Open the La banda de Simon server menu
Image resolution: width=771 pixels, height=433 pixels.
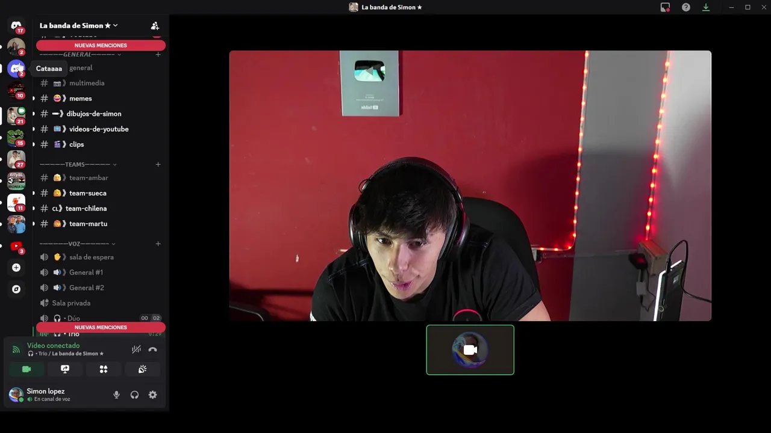(x=78, y=26)
